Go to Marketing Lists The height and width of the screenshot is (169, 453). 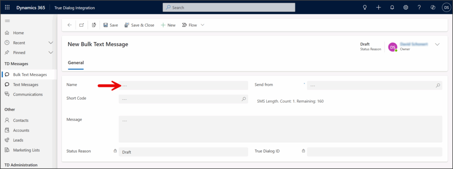pyautogui.click(x=26, y=150)
